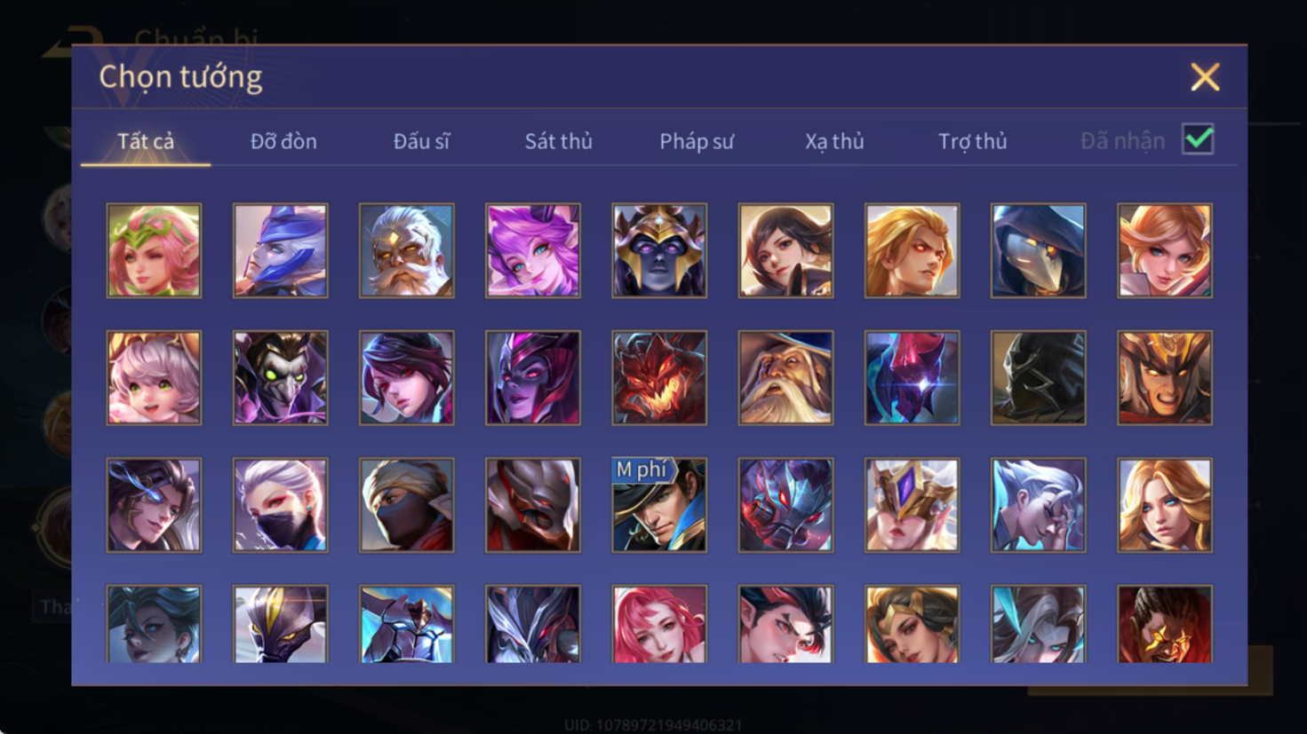Screen dimensions: 1307x734
Task: Choose the green-eyed joker-mask hero in purple
Action: (280, 377)
